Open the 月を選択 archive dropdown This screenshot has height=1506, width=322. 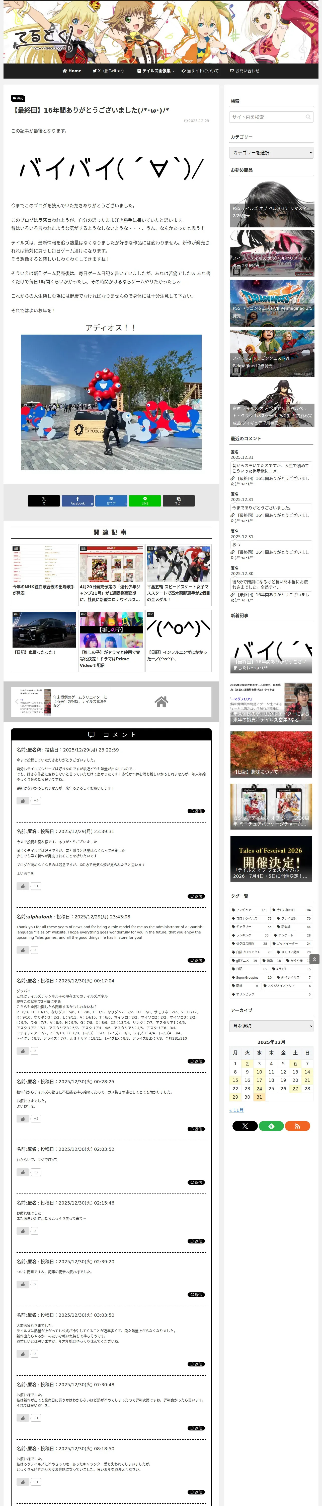point(271,1026)
